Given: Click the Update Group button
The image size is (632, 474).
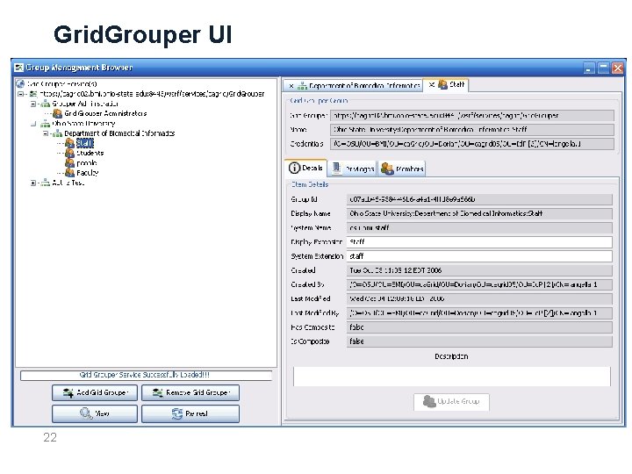Looking at the screenshot, I should pyautogui.click(x=451, y=401).
